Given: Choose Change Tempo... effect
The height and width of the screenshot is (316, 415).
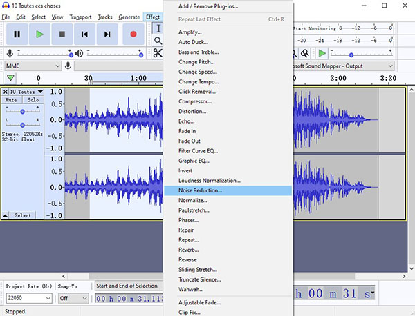Looking at the screenshot, I should 228,82.
